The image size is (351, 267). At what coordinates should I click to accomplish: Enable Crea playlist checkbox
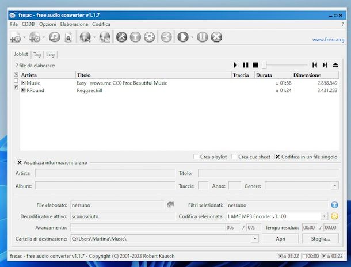click(196, 157)
